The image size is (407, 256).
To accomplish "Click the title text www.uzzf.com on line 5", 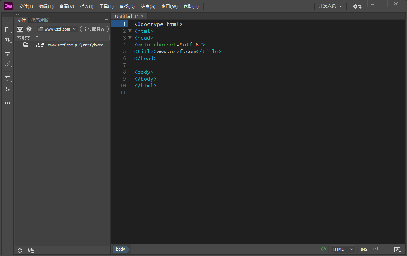I will click(176, 51).
